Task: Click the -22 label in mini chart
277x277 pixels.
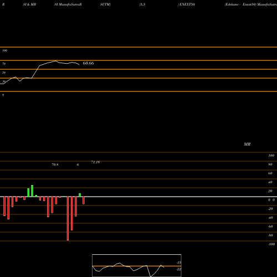Action: point(178,269)
